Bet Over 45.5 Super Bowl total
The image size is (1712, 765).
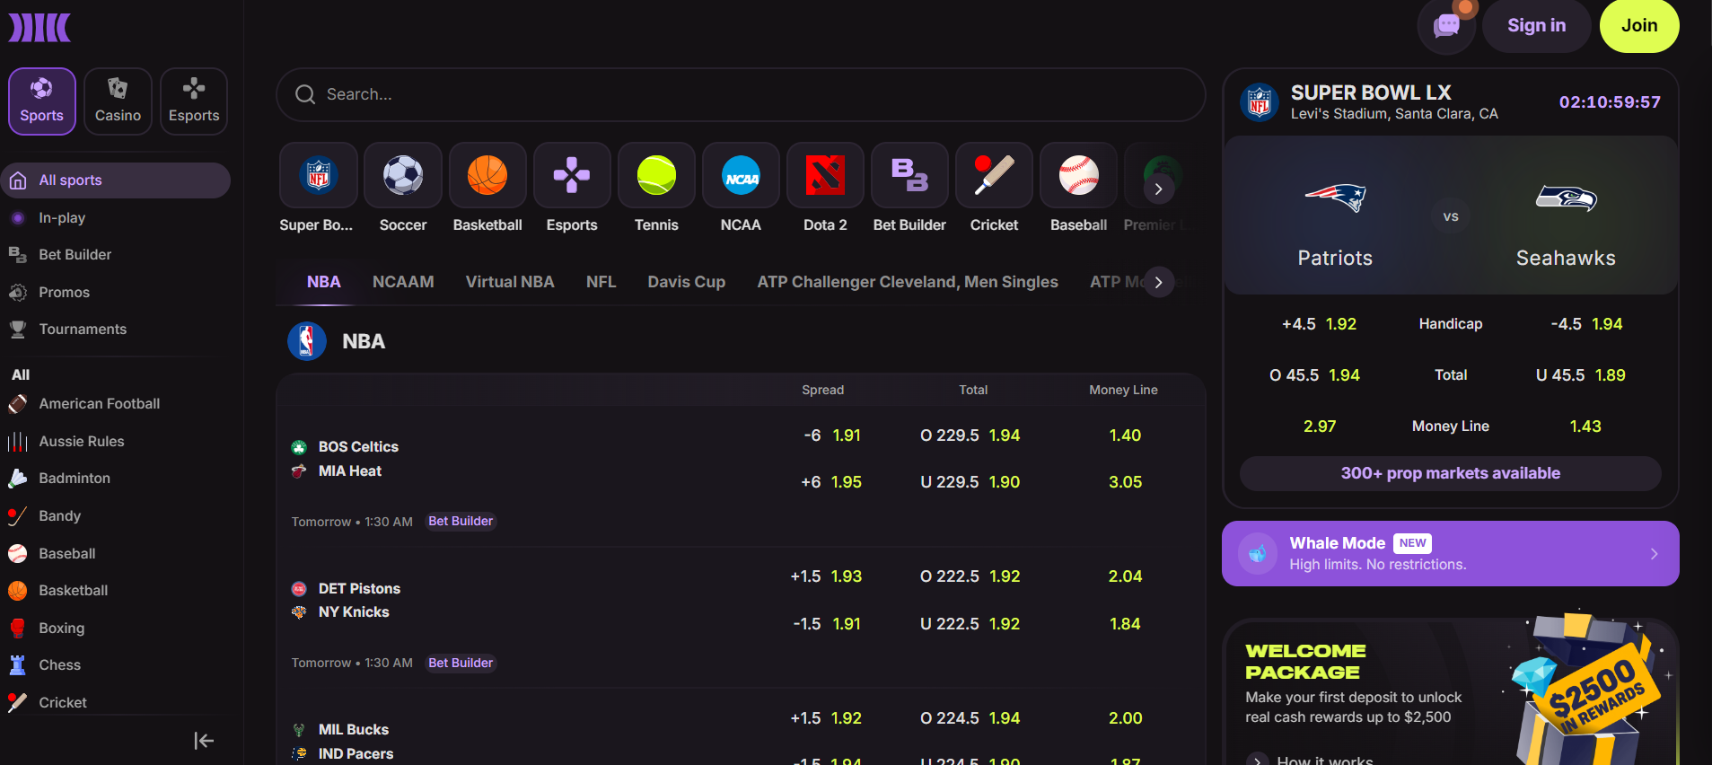point(1314,375)
